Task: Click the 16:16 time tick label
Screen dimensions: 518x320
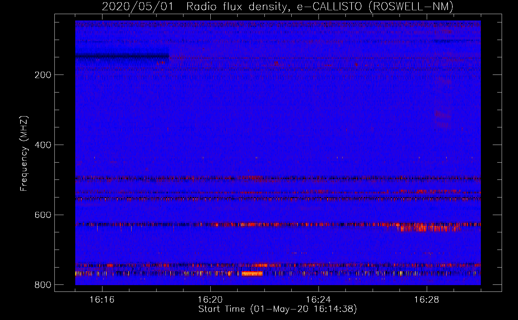Action: pos(102,300)
